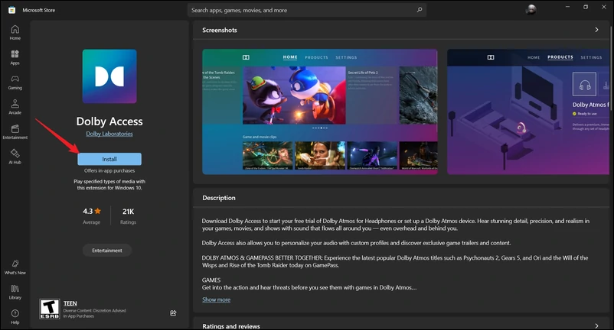Open the user profile avatar

point(531,9)
